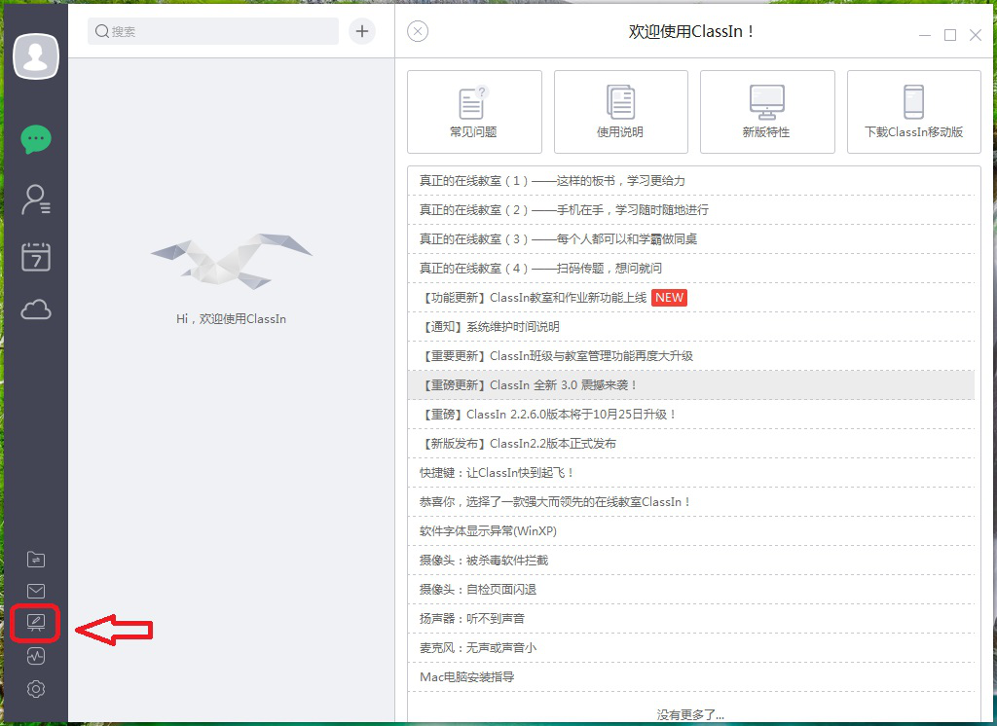Open the cloud storage icon

[x=36, y=309]
